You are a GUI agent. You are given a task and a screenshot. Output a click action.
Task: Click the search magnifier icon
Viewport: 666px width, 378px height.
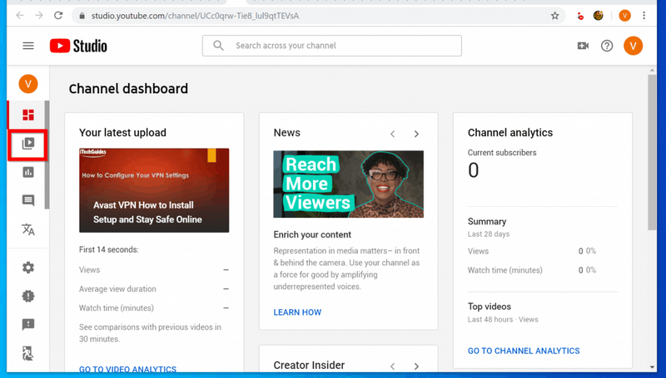218,46
